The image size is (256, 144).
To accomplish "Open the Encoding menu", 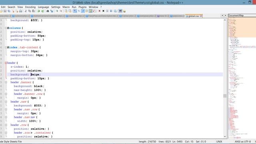I will [30, 7].
